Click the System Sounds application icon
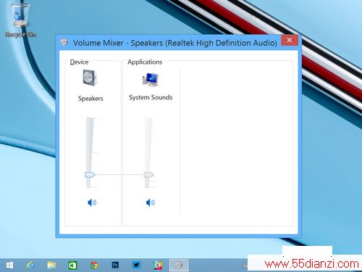Image resolution: width=362 pixels, height=272 pixels. click(x=151, y=79)
